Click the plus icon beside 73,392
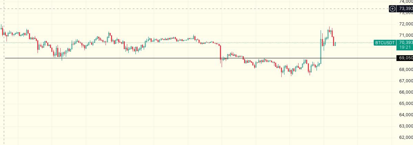Screen dimensions: 413x145 click(x=392, y=9)
